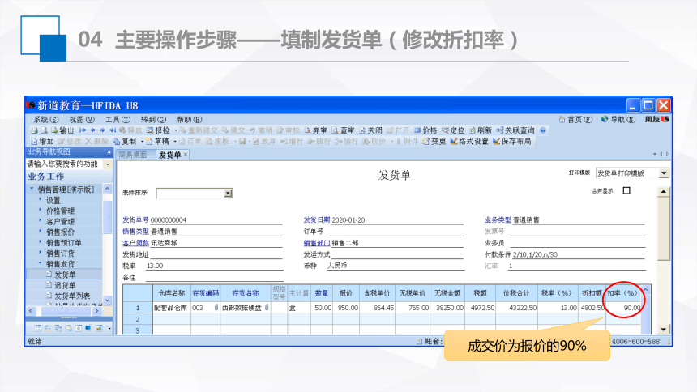Click the 复制 copy toolbar button
Image resolution: width=697 pixels, height=392 pixels.
coord(125,142)
